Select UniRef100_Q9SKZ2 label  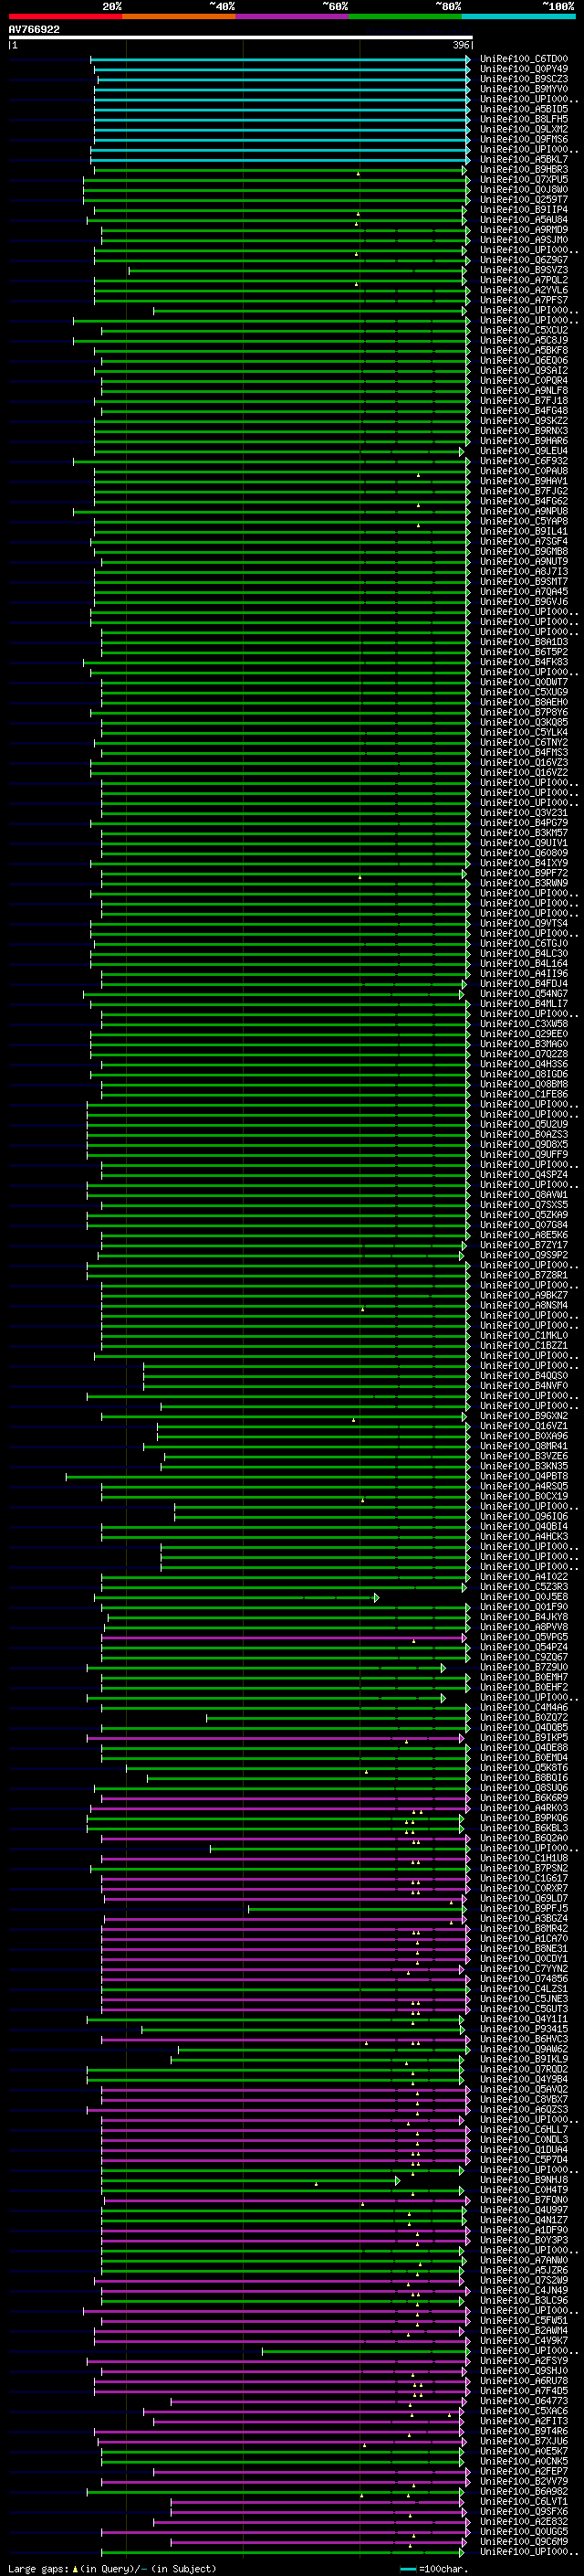[x=523, y=421]
